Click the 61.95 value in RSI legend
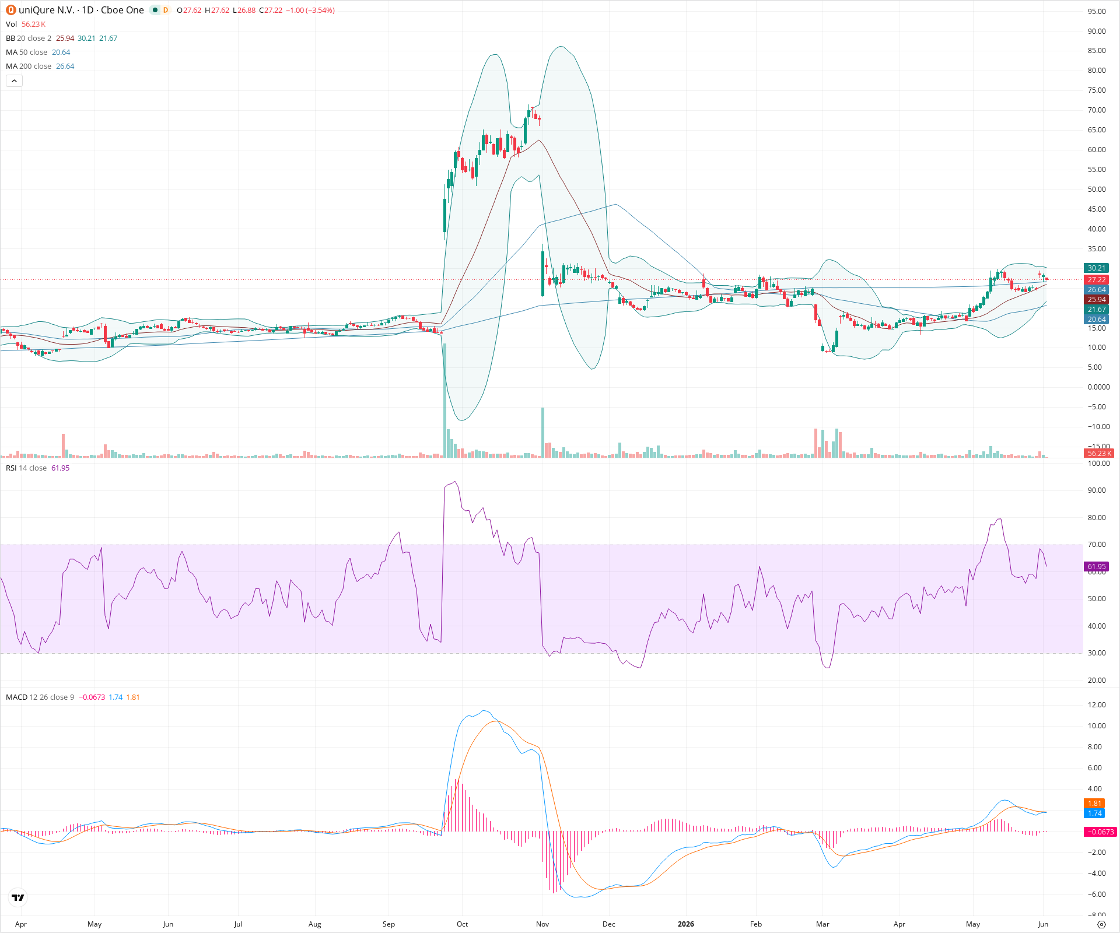This screenshot has width=1120, height=933. 61,468
